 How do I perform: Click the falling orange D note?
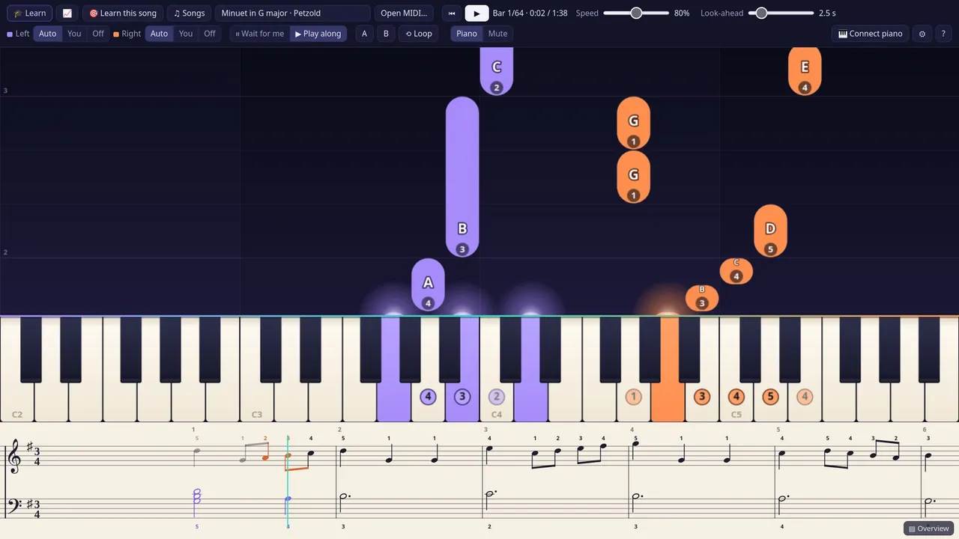click(770, 231)
